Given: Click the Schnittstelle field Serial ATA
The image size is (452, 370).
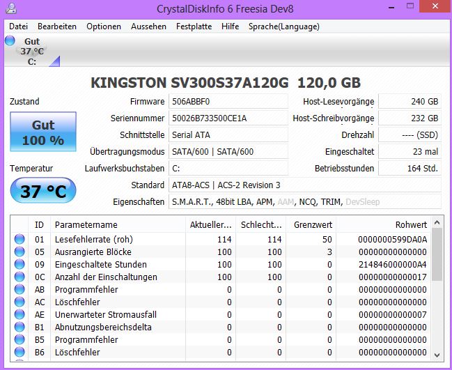Looking at the screenshot, I should click(x=228, y=135).
